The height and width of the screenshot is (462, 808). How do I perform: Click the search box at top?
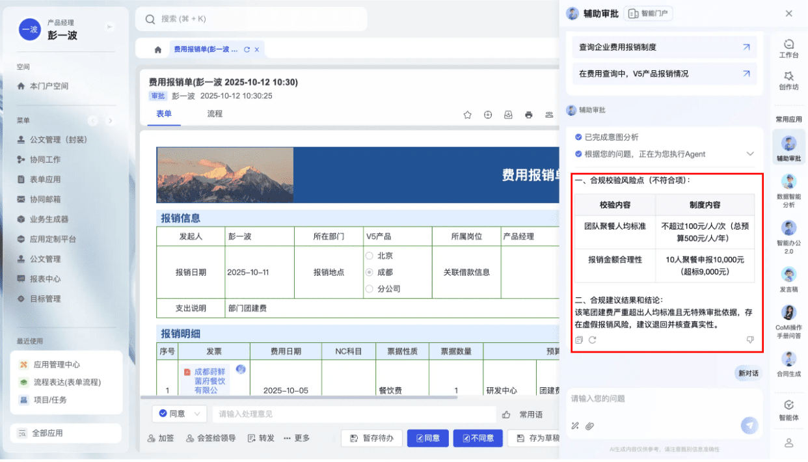(x=251, y=19)
